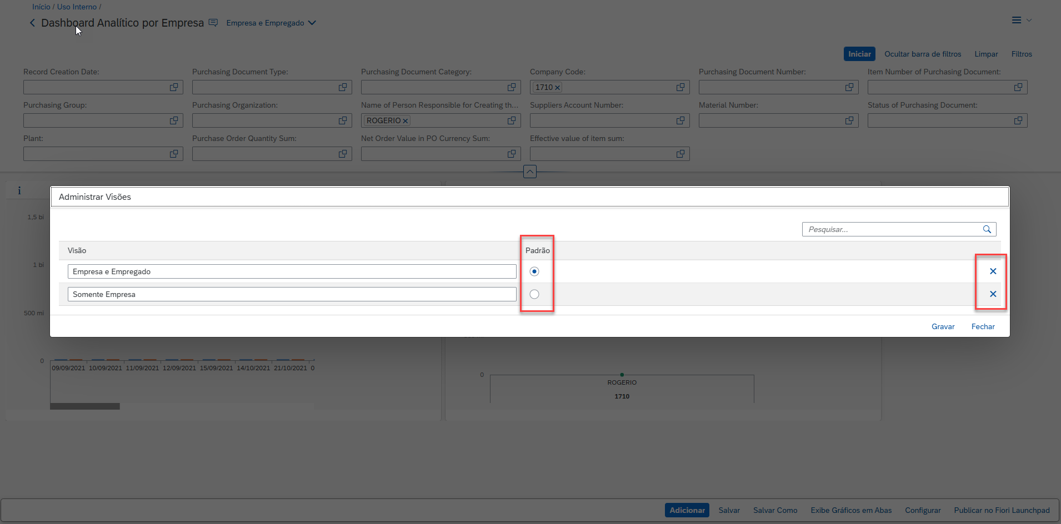
Task: Open the info icon on chart panel
Action: tap(19, 191)
